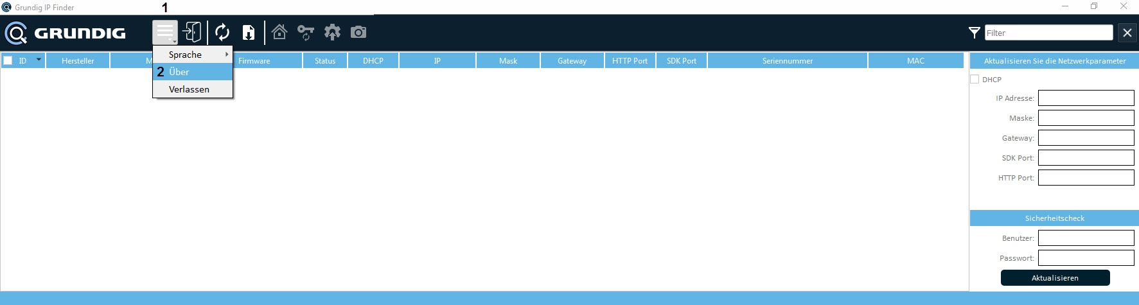Click the home icon in toolbar
1139x305 pixels.
[x=279, y=32]
